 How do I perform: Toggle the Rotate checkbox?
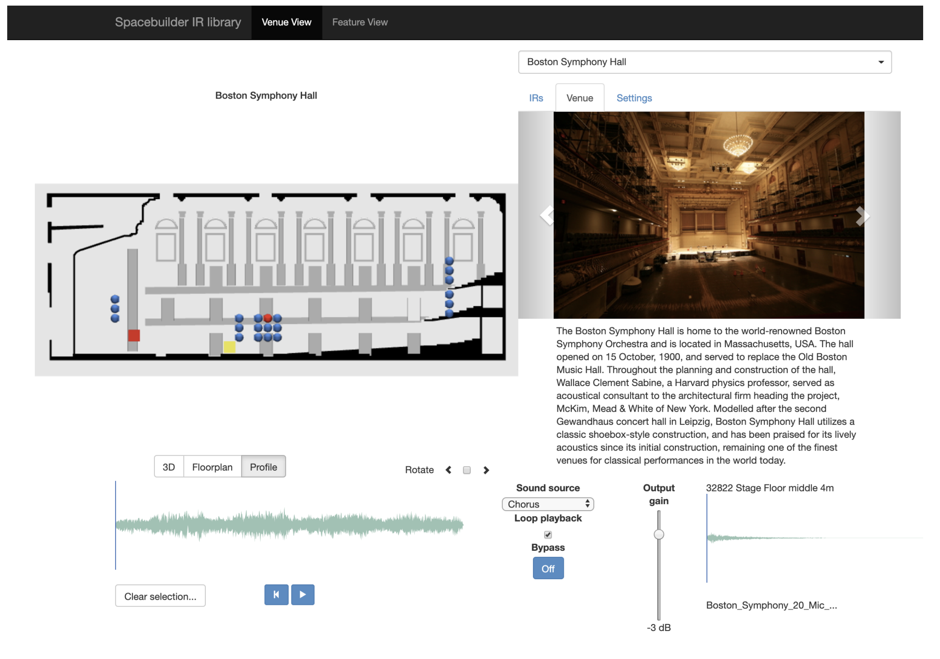[467, 470]
